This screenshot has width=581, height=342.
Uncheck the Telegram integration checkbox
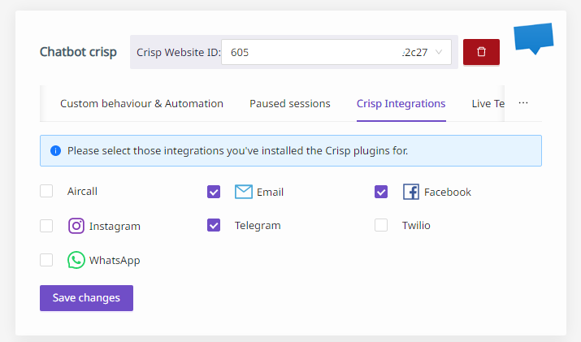[214, 225]
